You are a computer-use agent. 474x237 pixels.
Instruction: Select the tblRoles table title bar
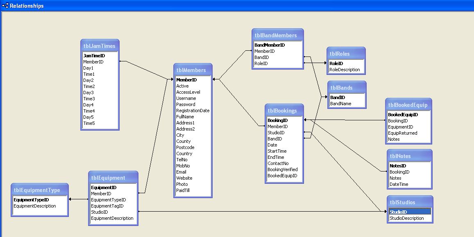346,54
